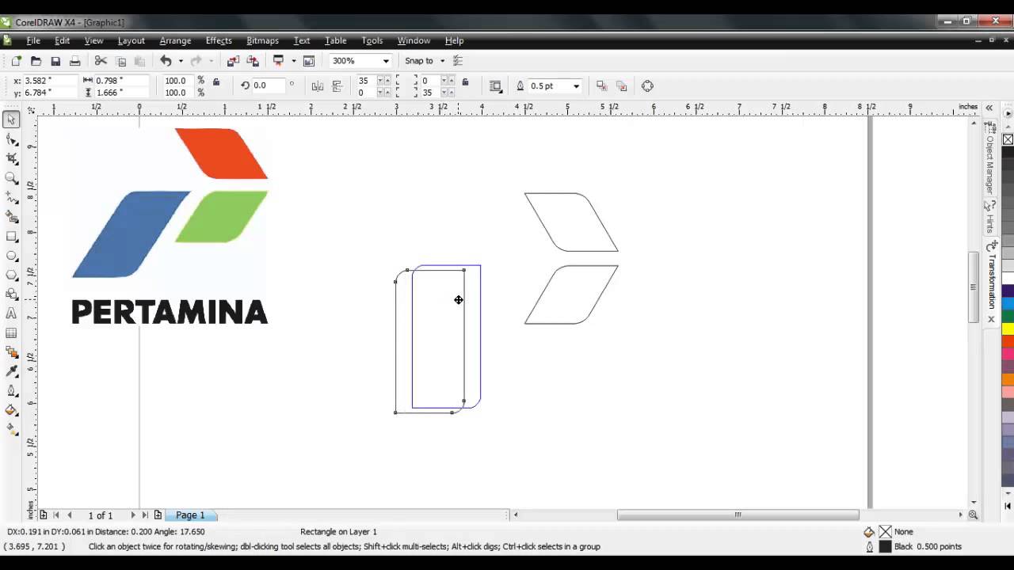Select the Shape tool

click(x=11, y=139)
